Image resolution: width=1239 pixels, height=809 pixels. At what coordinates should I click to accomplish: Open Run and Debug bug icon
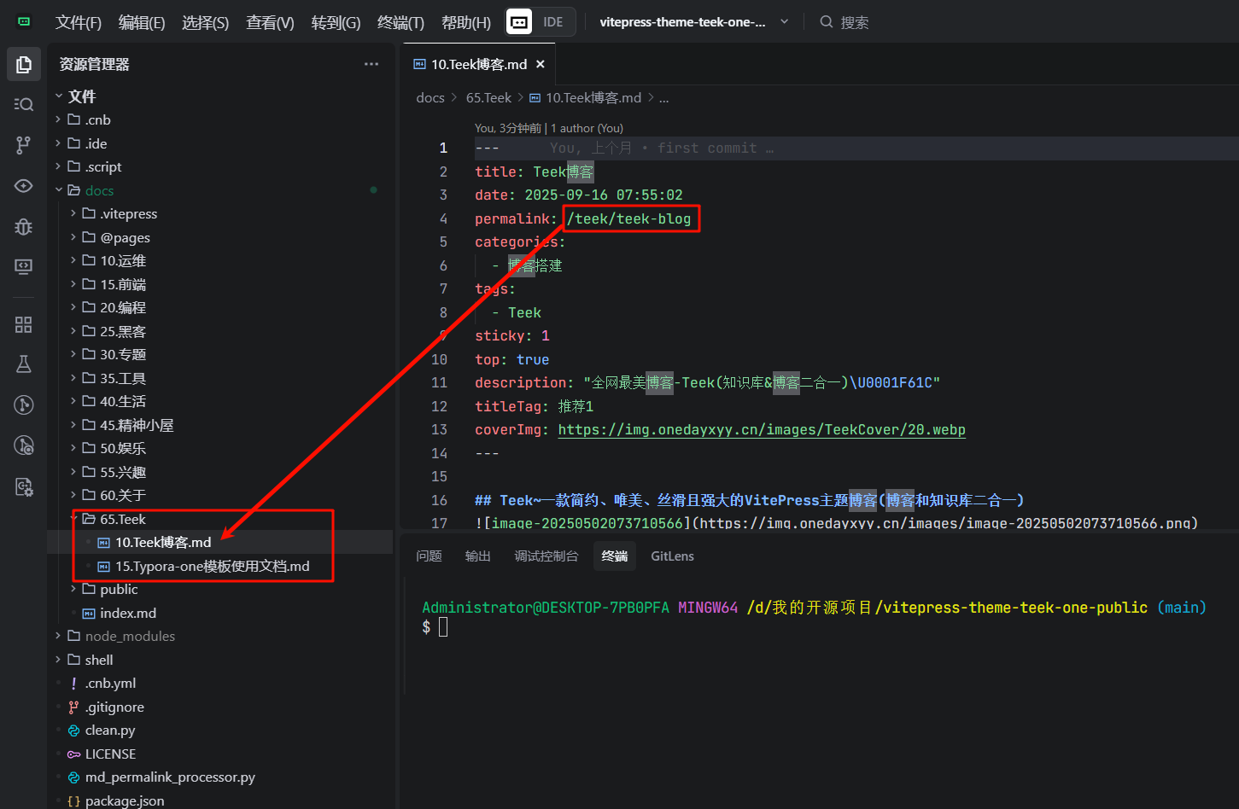point(24,226)
